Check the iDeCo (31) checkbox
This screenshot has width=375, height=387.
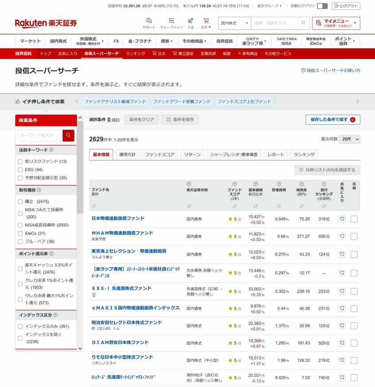(x=20, y=234)
